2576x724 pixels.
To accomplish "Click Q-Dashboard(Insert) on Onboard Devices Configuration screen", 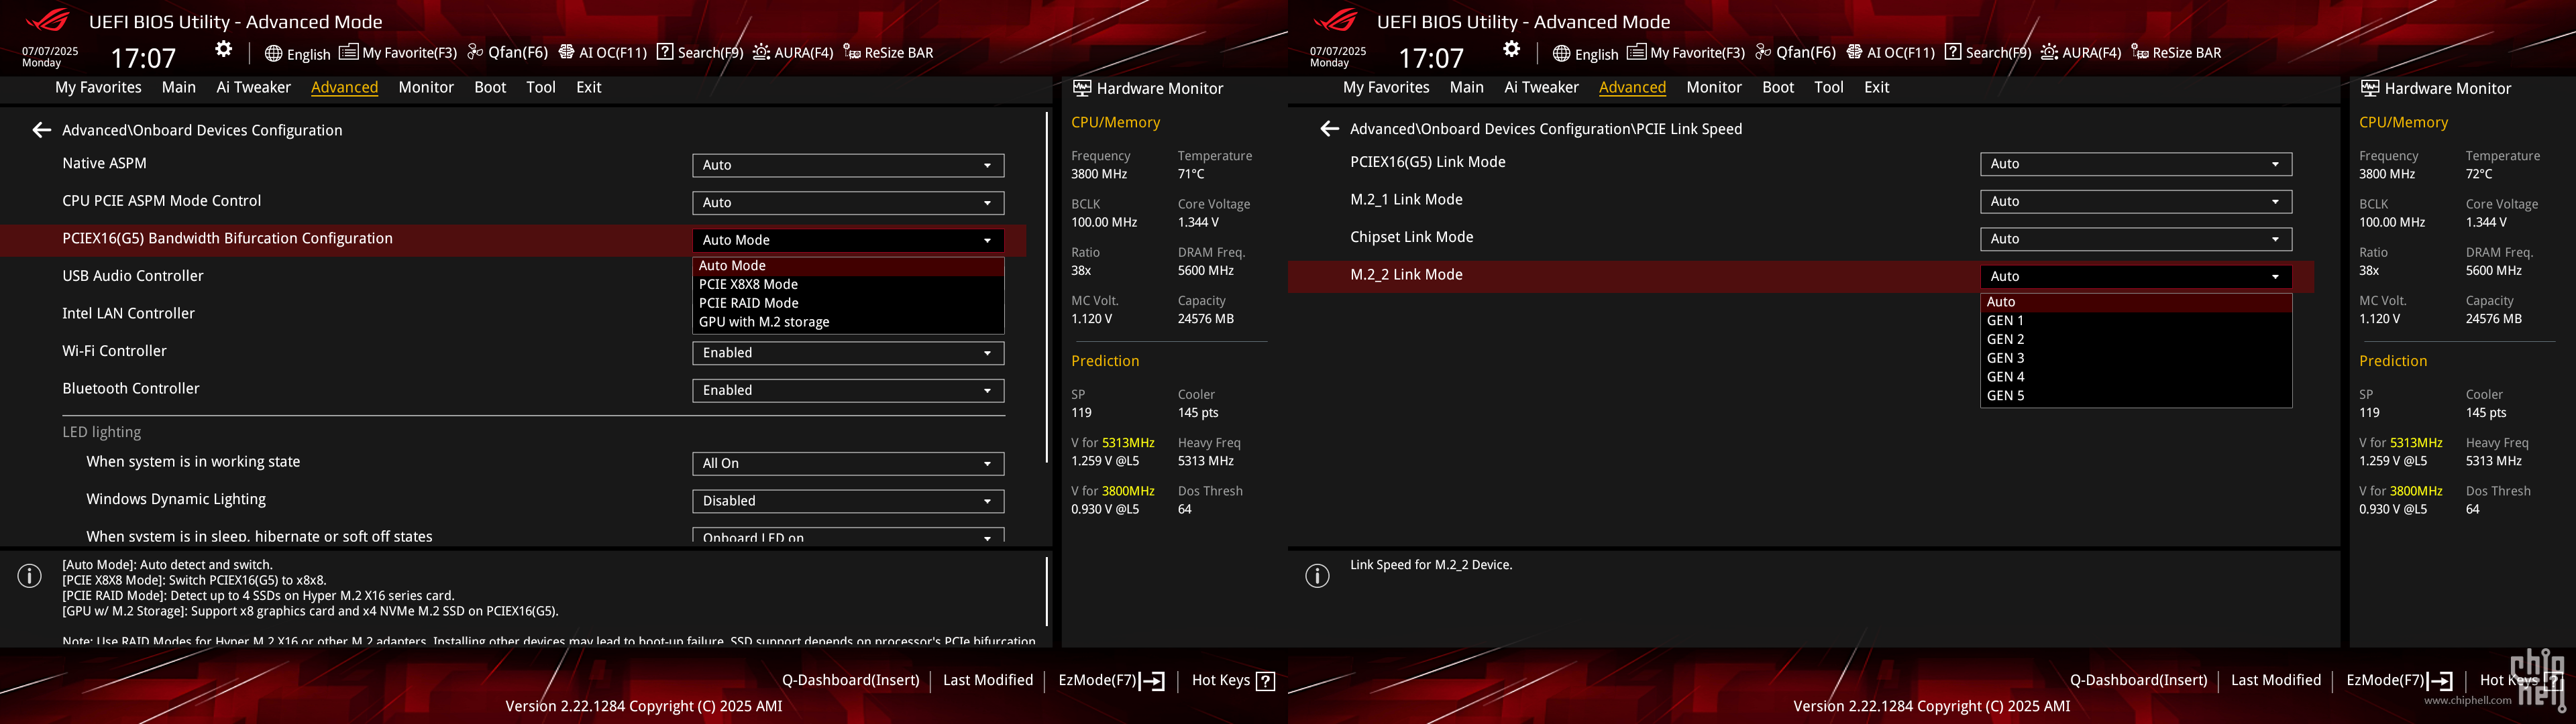I will click(x=850, y=680).
